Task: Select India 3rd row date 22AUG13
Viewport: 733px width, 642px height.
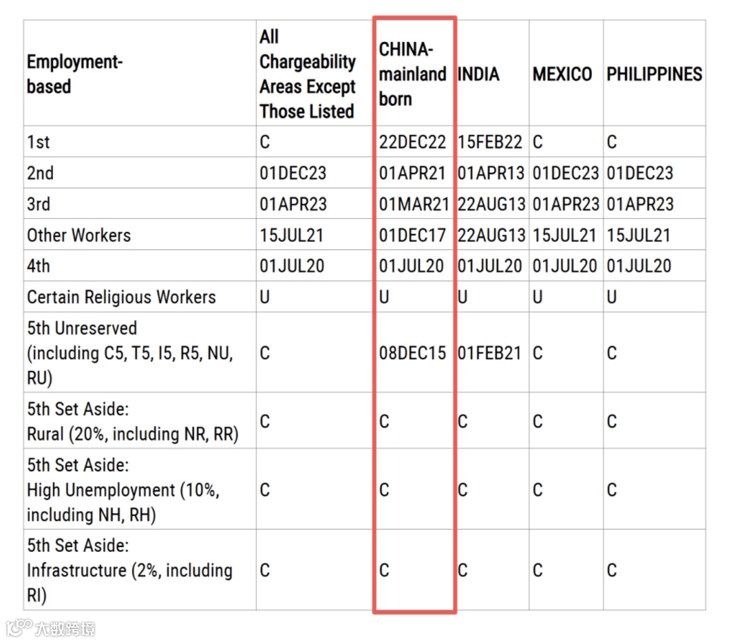Action: [491, 204]
